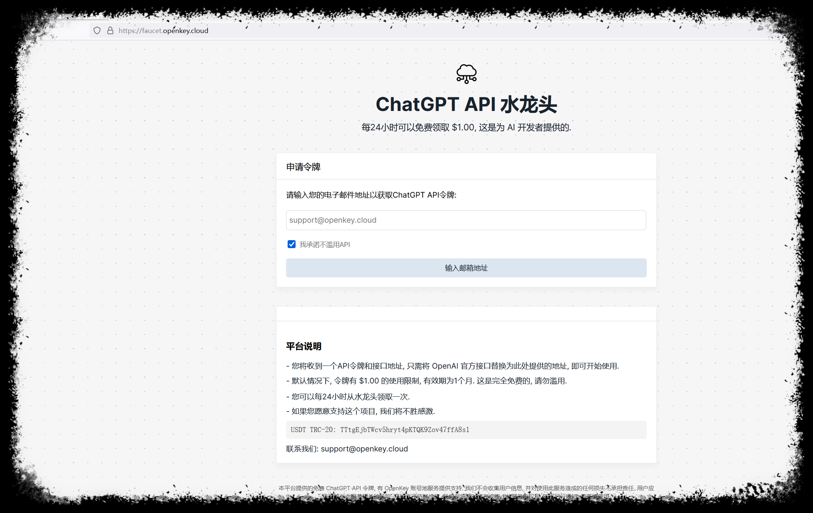The image size is (813, 513).
Task: Select the USDT TRC-20 wallet address text
Action: (380, 430)
